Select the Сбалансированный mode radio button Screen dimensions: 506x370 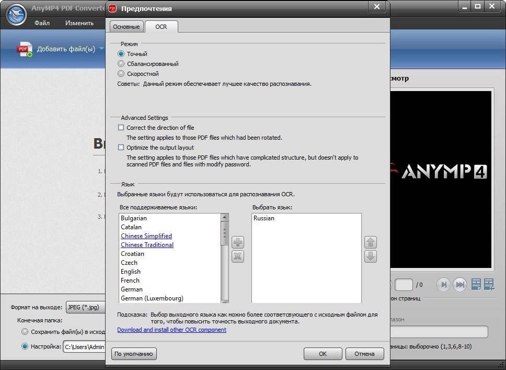click(x=121, y=64)
